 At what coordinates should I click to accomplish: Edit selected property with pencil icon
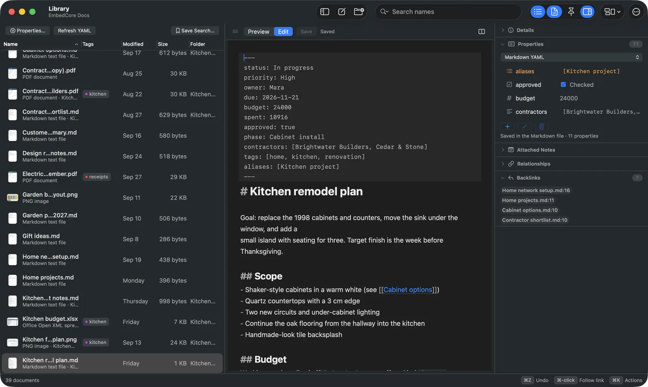point(524,126)
